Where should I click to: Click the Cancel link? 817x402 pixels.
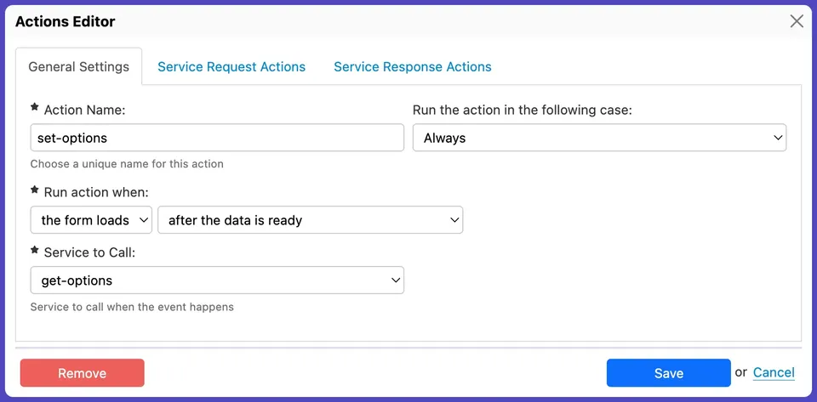[x=774, y=372]
